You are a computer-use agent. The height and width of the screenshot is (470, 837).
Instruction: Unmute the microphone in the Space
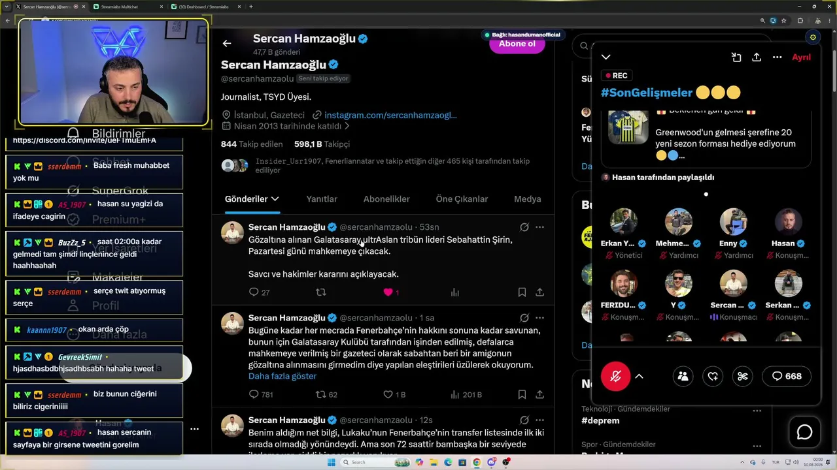(x=615, y=376)
